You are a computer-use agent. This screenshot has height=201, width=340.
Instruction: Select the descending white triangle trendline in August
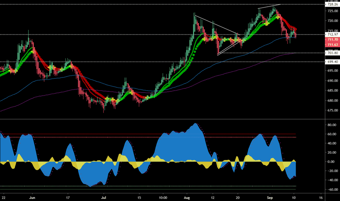[x=217, y=25]
